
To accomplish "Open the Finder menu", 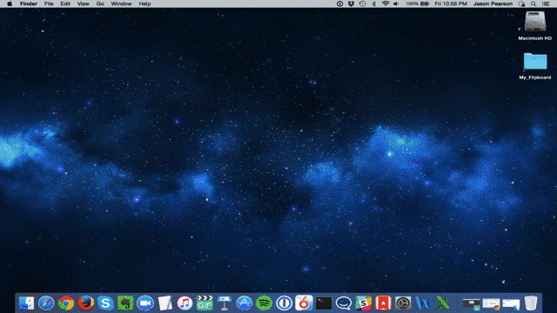I will (x=29, y=3).
